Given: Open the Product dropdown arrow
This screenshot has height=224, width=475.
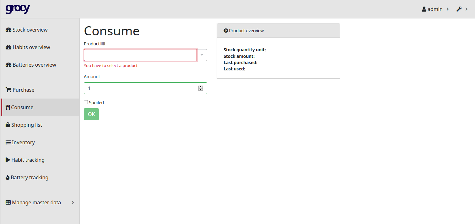Looking at the screenshot, I should point(202,55).
